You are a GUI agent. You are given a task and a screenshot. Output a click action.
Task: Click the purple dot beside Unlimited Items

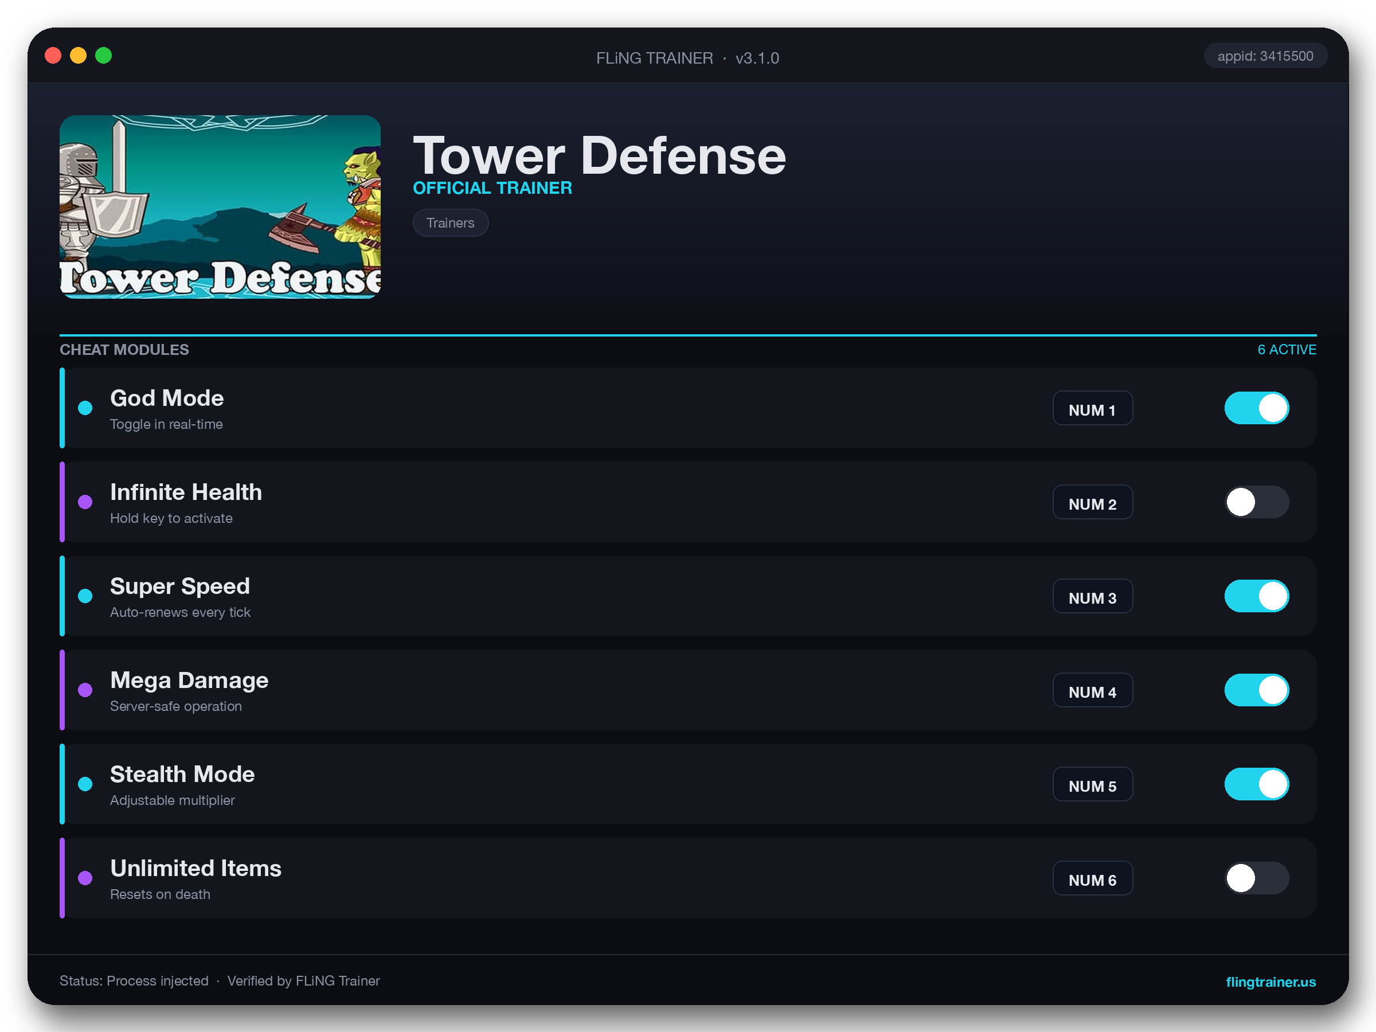tap(85, 878)
